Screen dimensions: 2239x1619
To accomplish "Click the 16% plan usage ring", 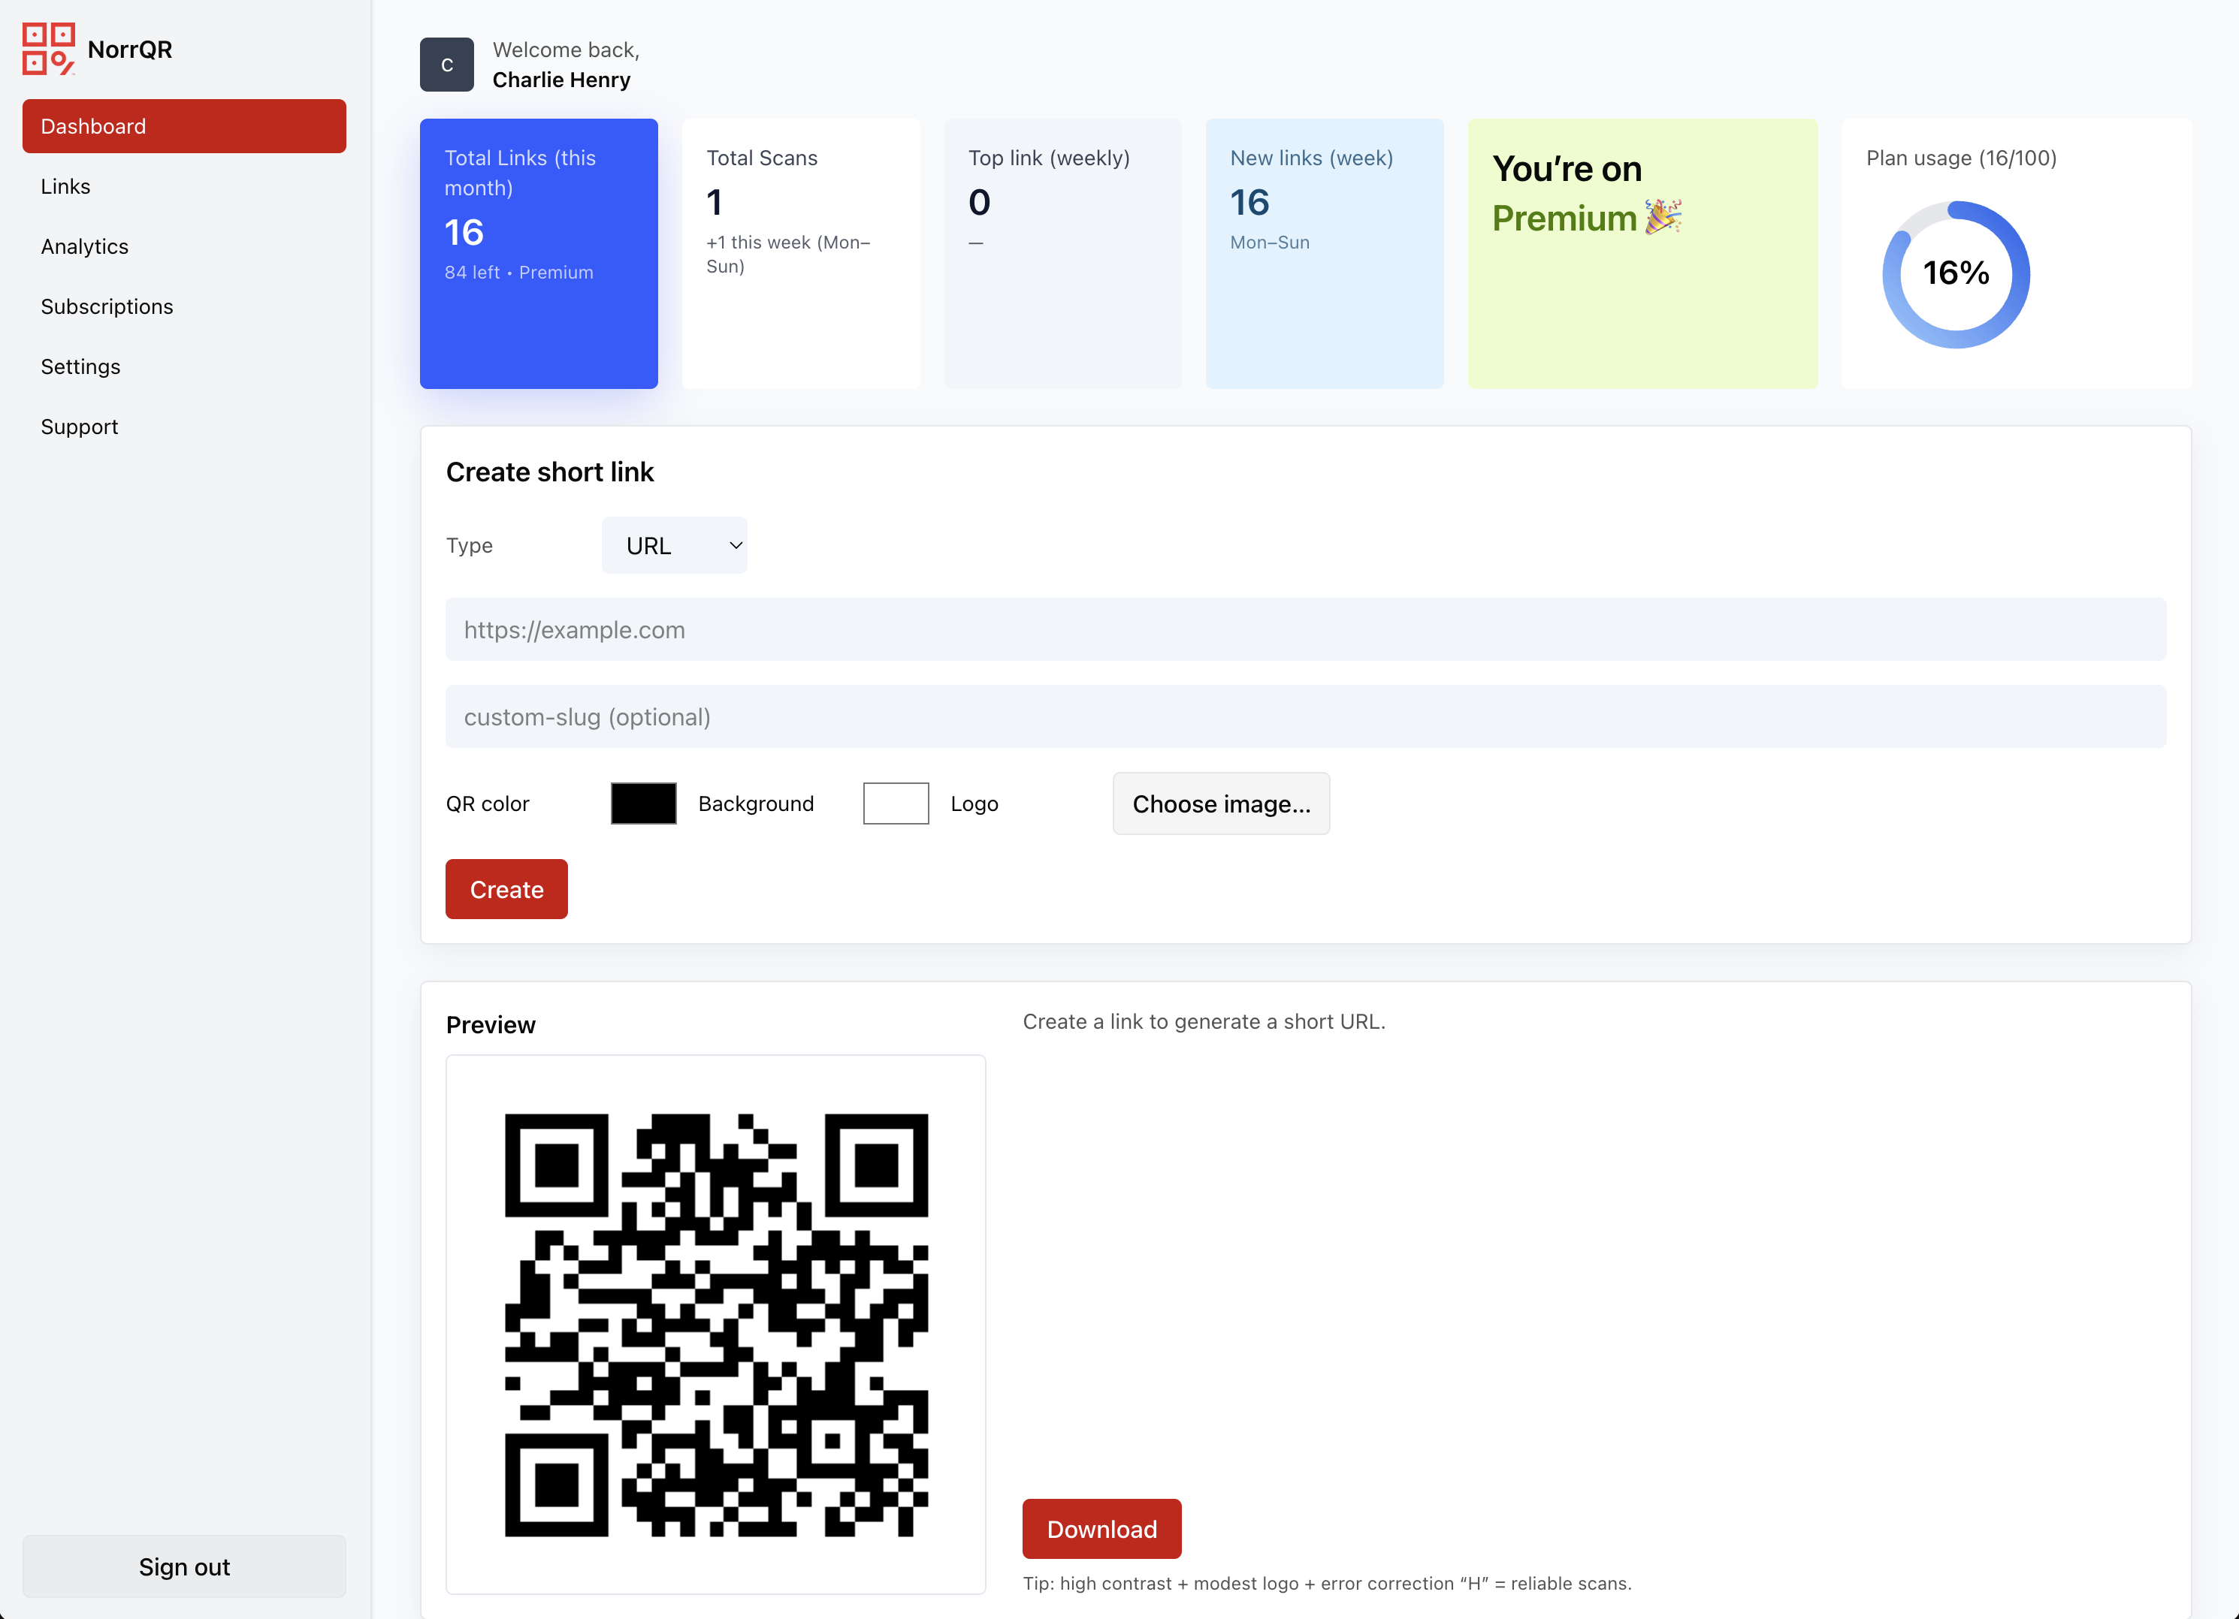I will [1955, 274].
